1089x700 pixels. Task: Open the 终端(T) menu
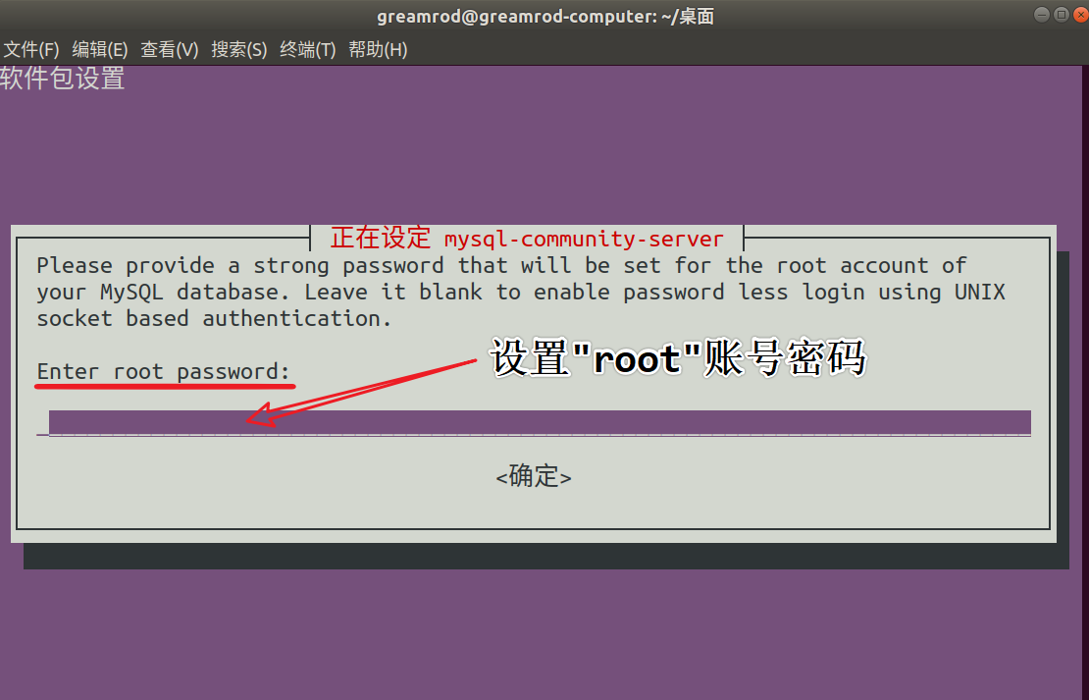click(308, 49)
